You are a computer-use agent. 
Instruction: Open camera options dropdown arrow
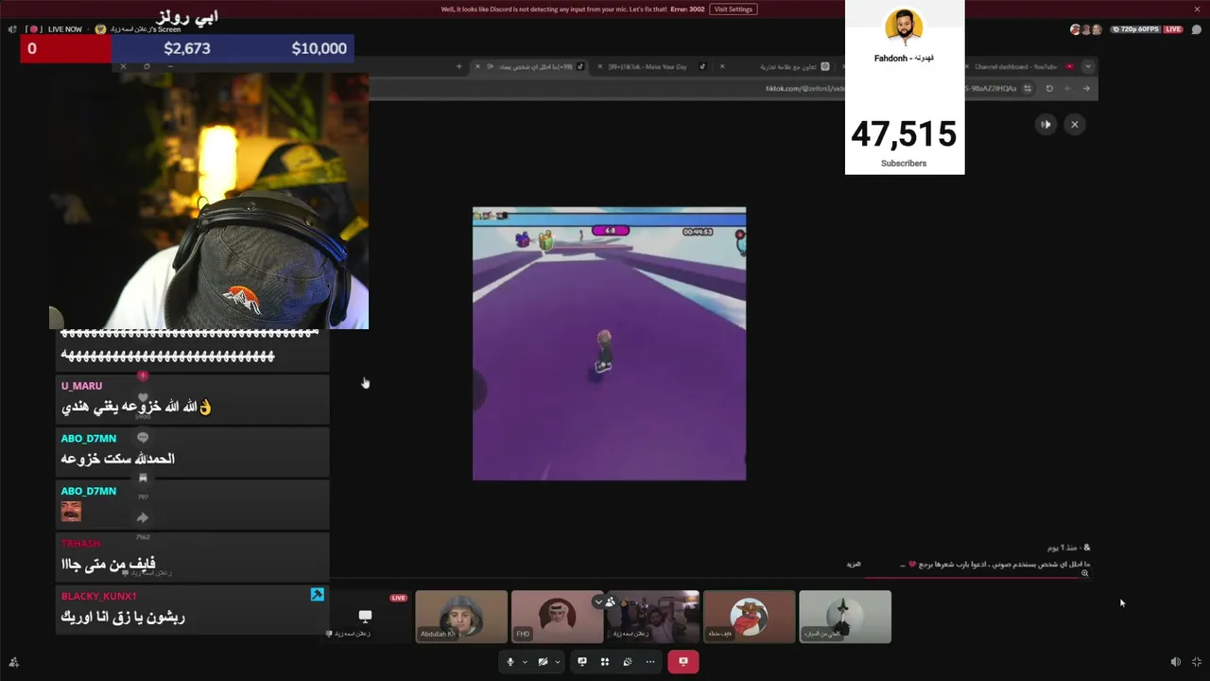(x=558, y=662)
